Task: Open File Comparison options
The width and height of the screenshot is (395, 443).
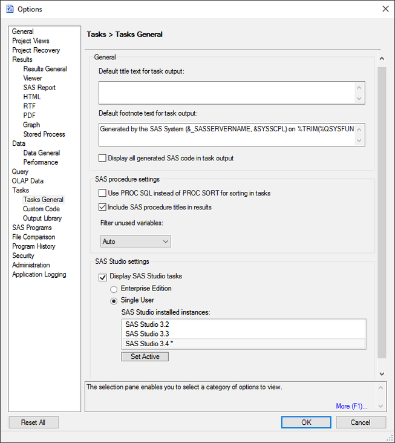Action: [33, 237]
